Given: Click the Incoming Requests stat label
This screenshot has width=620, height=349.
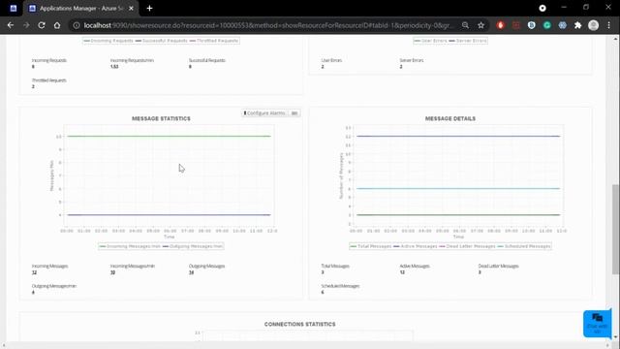Looking at the screenshot, I should 49,60.
